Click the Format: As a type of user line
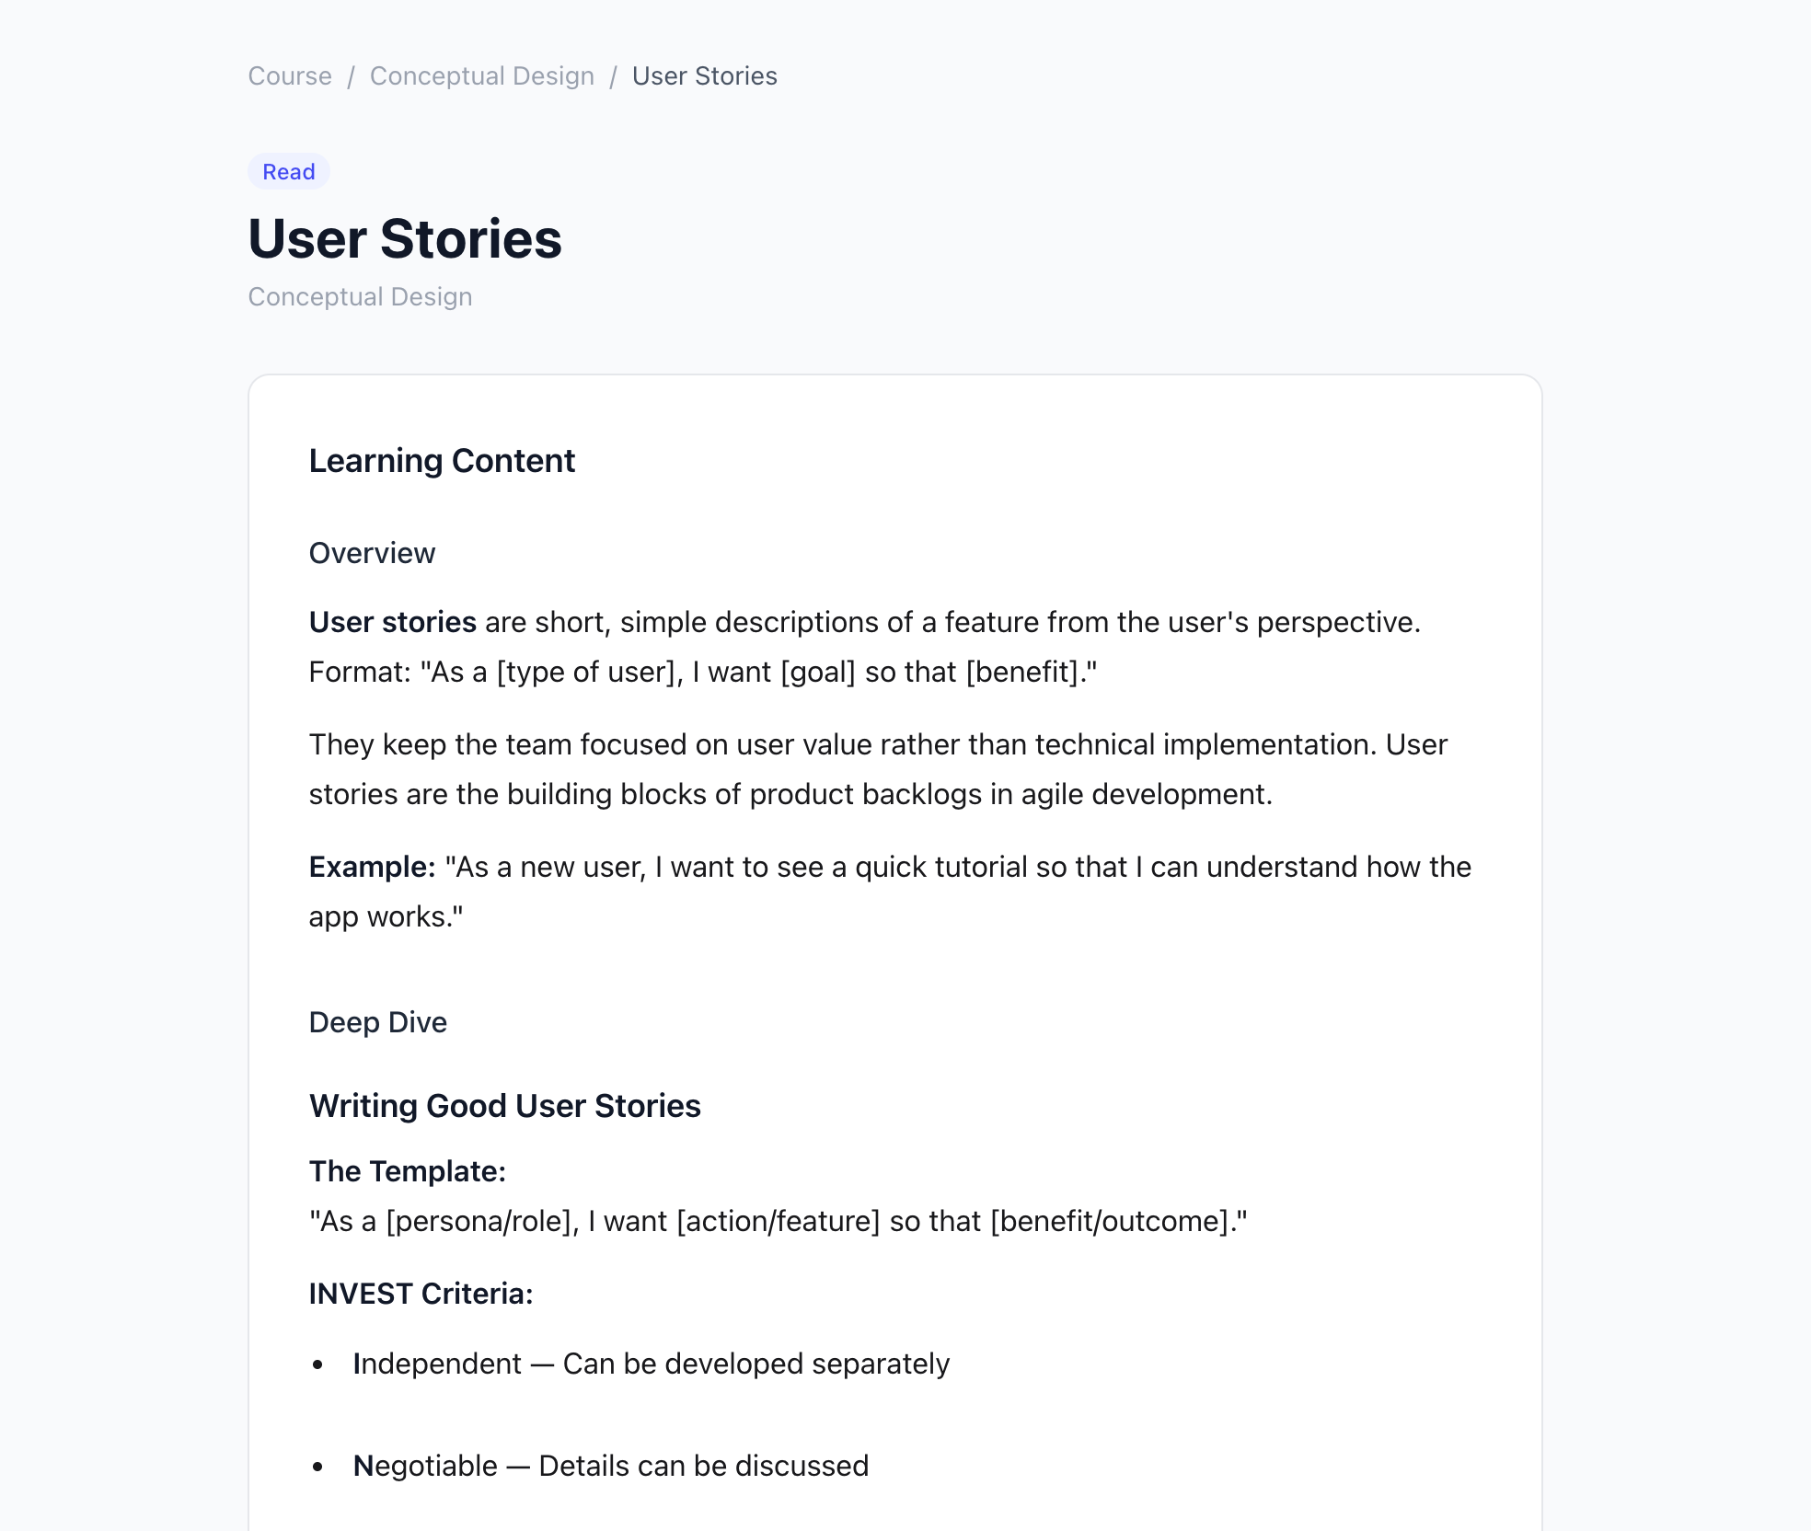The width and height of the screenshot is (1811, 1531). [702, 673]
